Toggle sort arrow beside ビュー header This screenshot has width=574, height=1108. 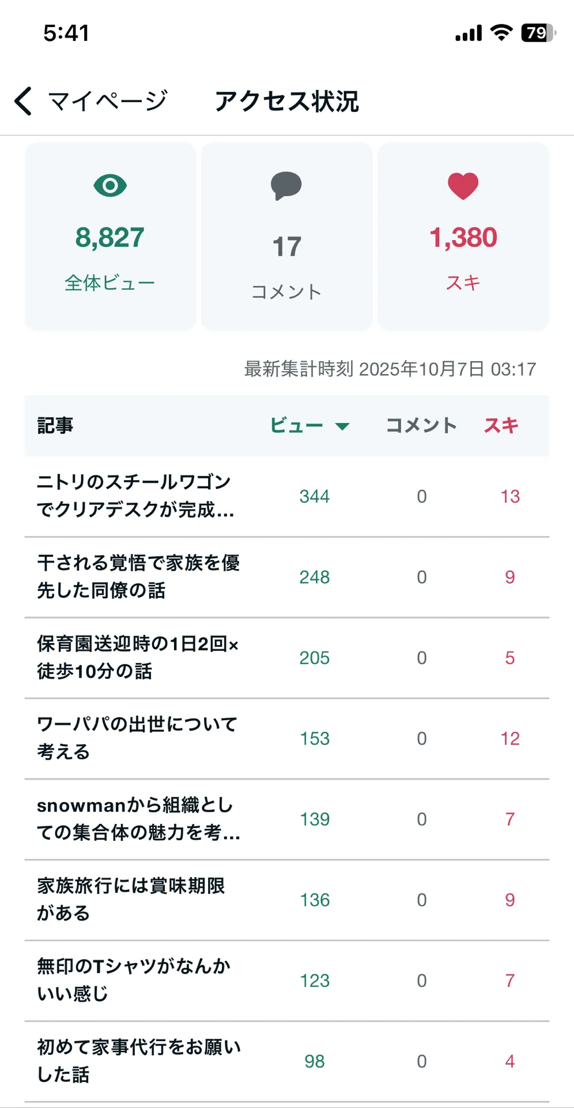342,426
